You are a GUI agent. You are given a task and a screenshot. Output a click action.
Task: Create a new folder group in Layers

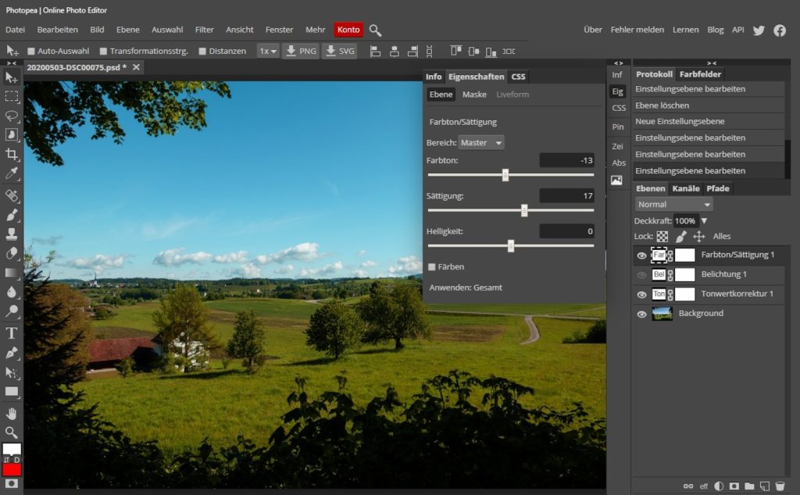tap(749, 486)
